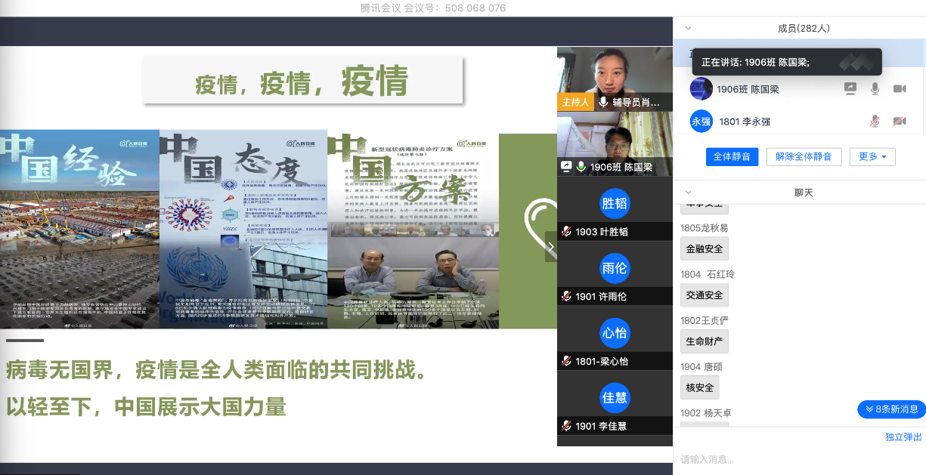Click screen share icon for 1906班 陈国梁
This screenshot has width=926, height=475.
(850, 89)
